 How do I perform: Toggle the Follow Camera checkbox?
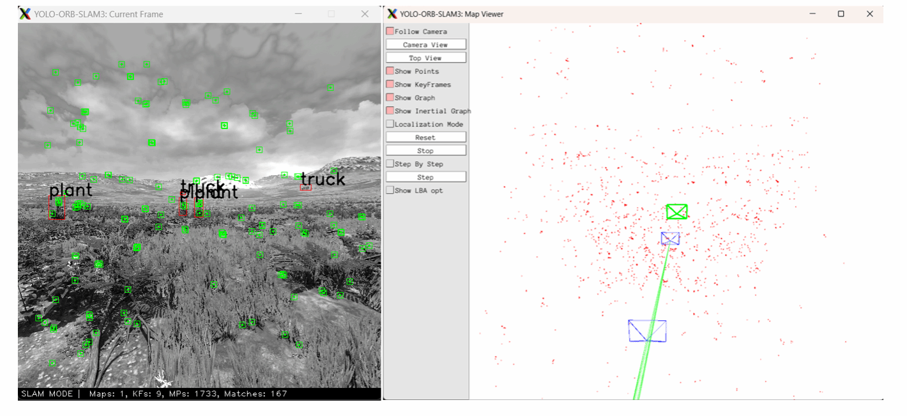tap(390, 31)
